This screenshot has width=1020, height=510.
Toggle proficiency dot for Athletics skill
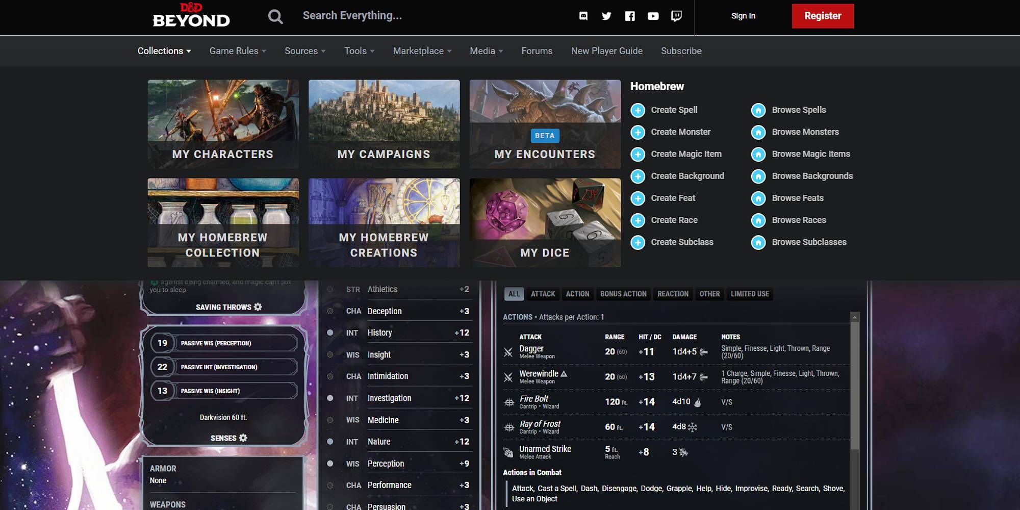tap(330, 289)
